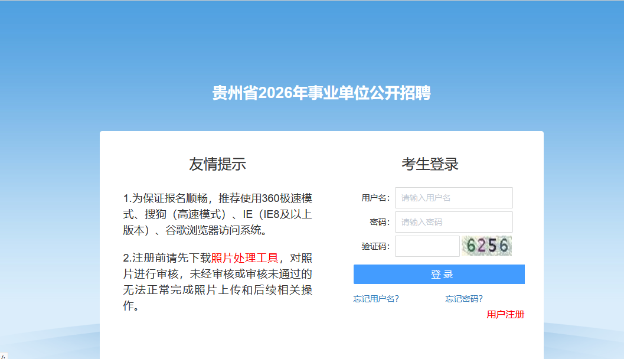Click the 用户名: label
This screenshot has width=624, height=359.
375,198
